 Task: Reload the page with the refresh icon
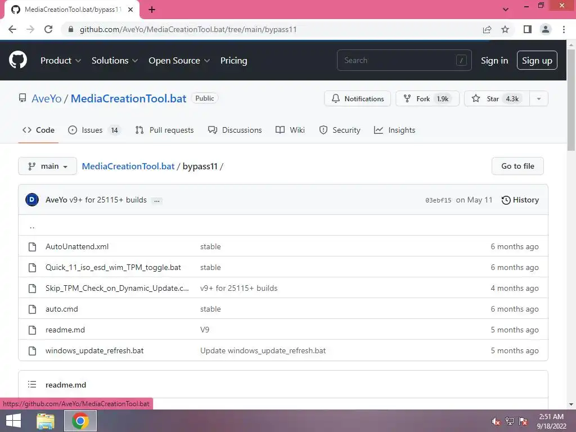[x=48, y=29]
